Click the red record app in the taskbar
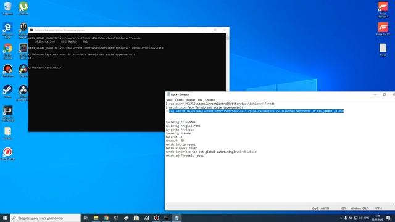The height and width of the screenshot is (222, 395). click(x=156, y=218)
